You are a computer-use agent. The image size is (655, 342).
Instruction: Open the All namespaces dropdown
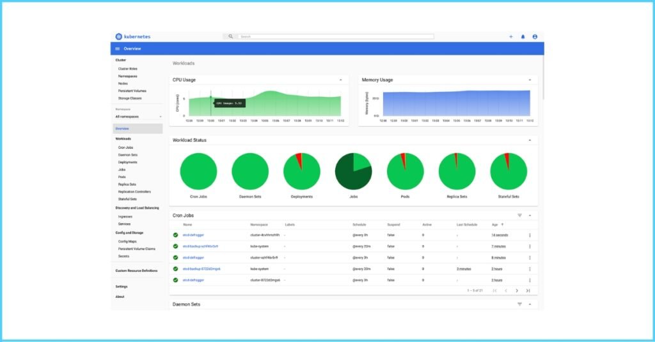click(138, 117)
